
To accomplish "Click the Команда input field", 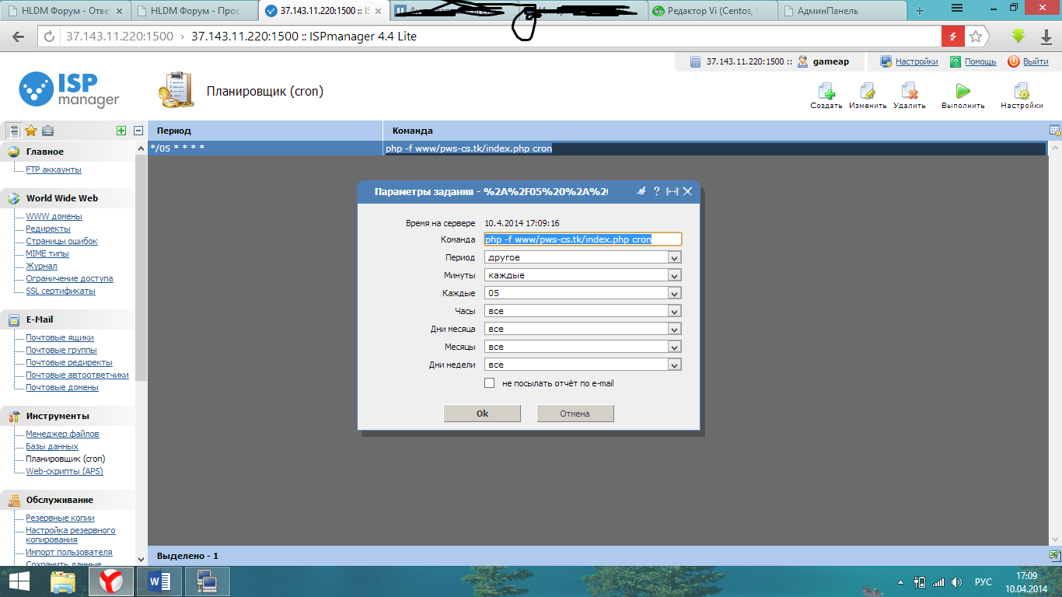I will [x=582, y=239].
